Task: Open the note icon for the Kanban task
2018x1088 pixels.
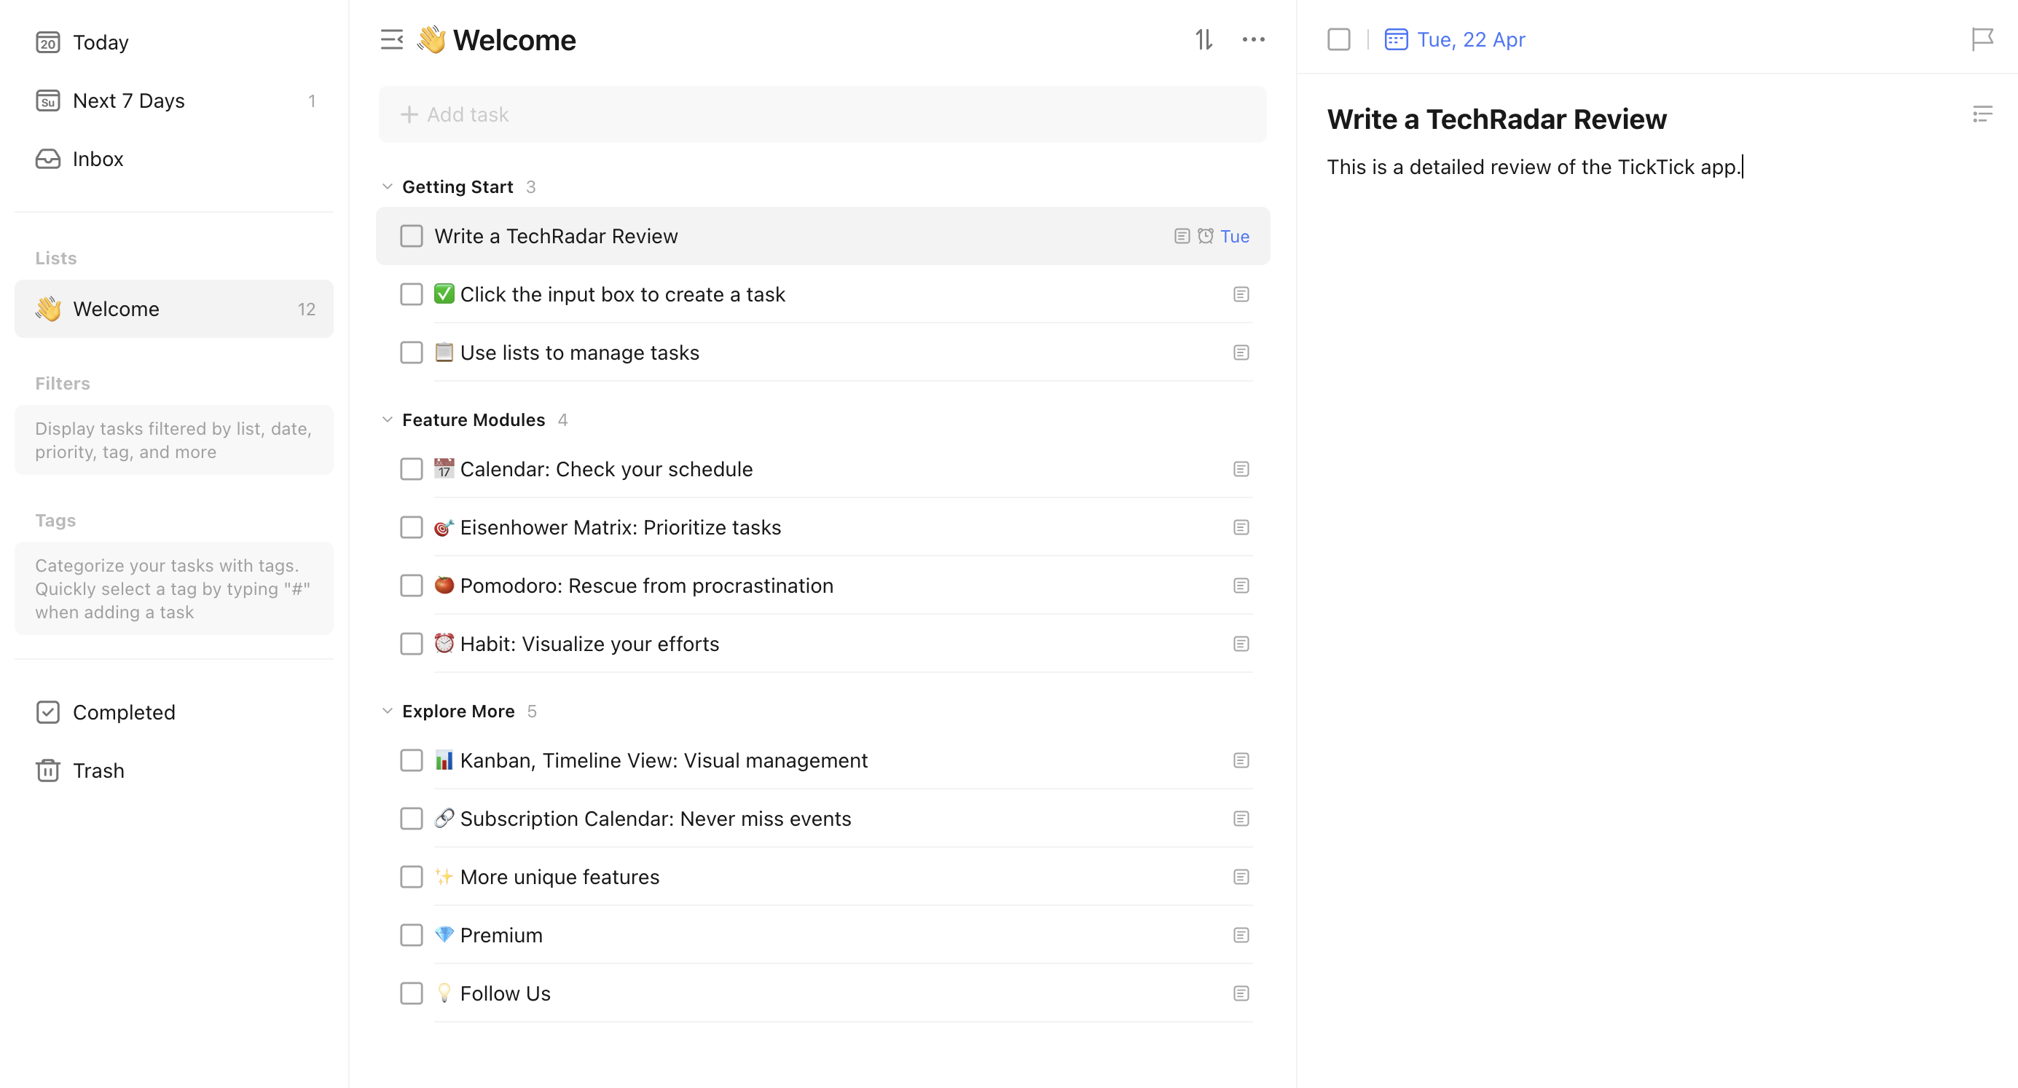Action: 1240,760
